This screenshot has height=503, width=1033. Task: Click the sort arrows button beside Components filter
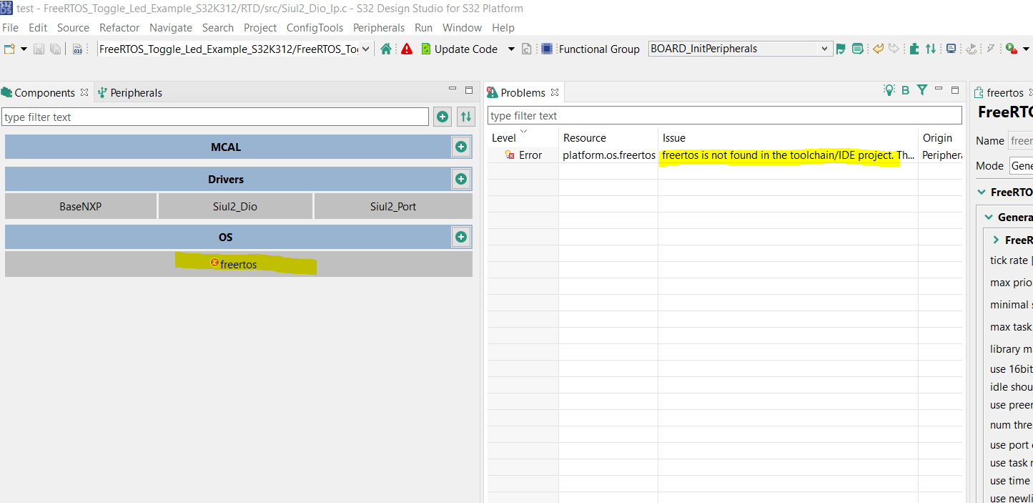pos(465,117)
